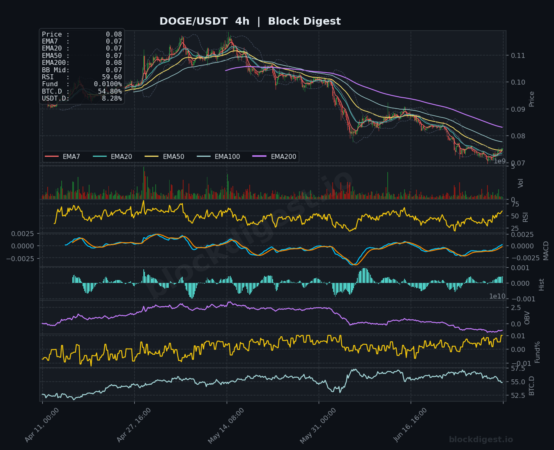
Task: Select the 'EMA200: 0.08' stats row
Action: (x=82, y=63)
